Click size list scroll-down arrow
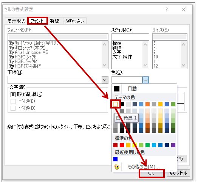This screenshot has width=198, height=184. [184, 65]
